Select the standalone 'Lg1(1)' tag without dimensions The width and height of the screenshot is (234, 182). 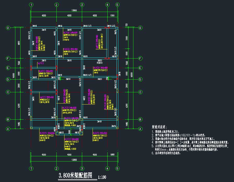[x=41, y=63]
